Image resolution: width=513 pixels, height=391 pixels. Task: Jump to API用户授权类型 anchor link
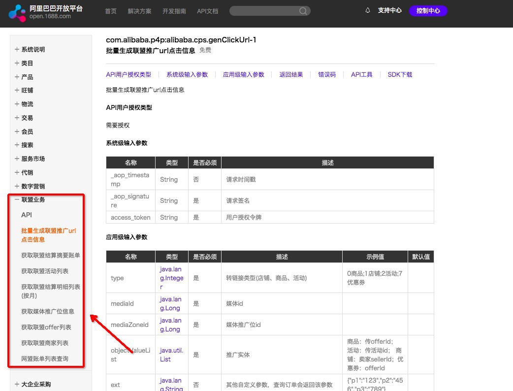pyautogui.click(x=128, y=74)
